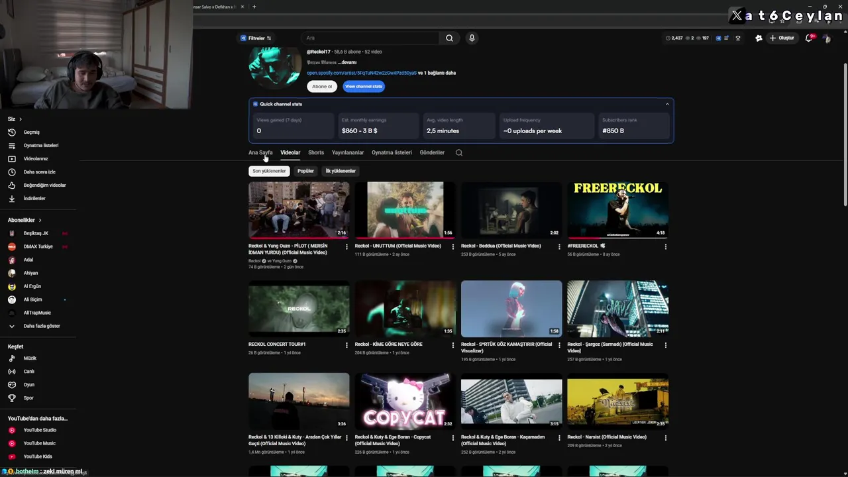Open Oyun gaming section
Viewport: 848px width, 477px height.
point(29,384)
